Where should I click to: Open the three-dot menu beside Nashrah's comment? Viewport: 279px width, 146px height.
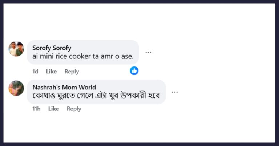[x=175, y=92]
